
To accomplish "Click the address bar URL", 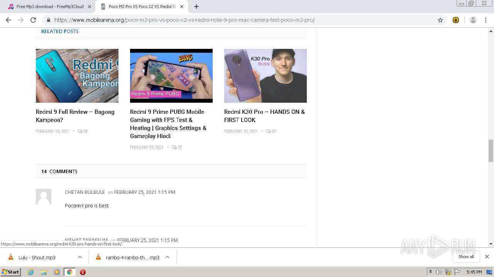I will click(x=184, y=20).
